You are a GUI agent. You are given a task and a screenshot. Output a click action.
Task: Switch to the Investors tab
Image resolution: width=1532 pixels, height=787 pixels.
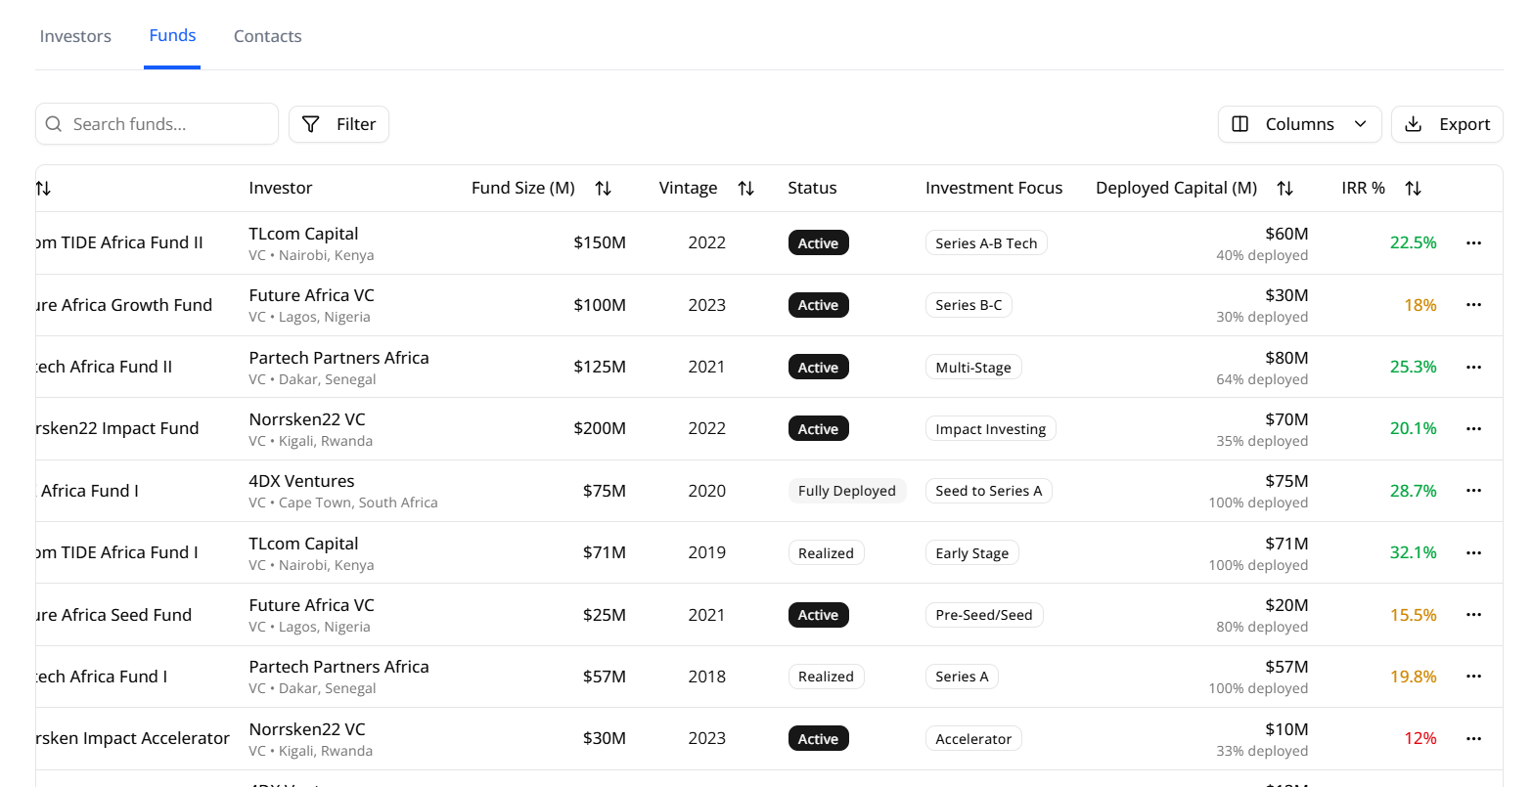click(75, 35)
